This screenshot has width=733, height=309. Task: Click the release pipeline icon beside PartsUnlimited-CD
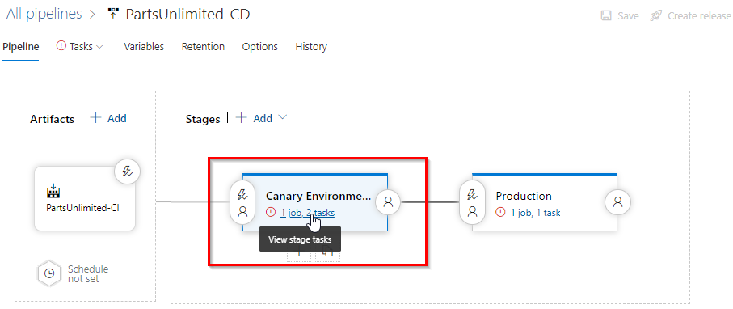pos(112,14)
